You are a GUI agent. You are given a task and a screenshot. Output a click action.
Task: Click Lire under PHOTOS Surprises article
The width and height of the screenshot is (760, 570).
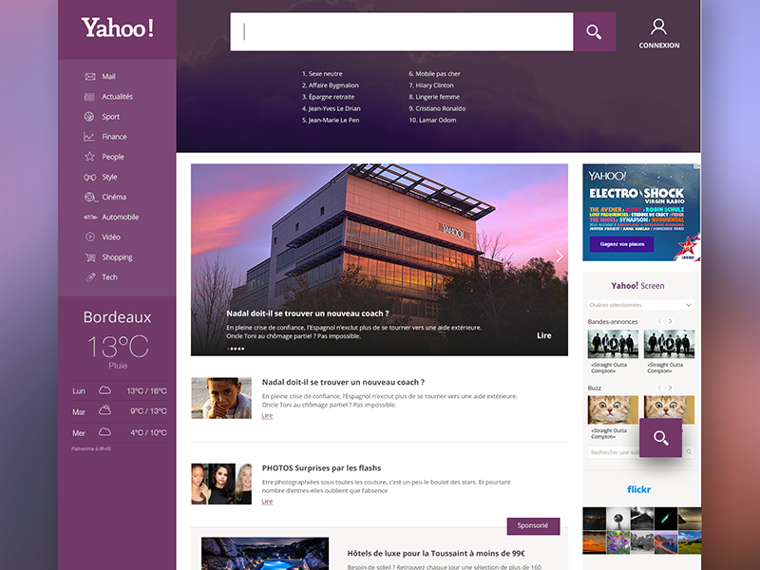coord(267,502)
